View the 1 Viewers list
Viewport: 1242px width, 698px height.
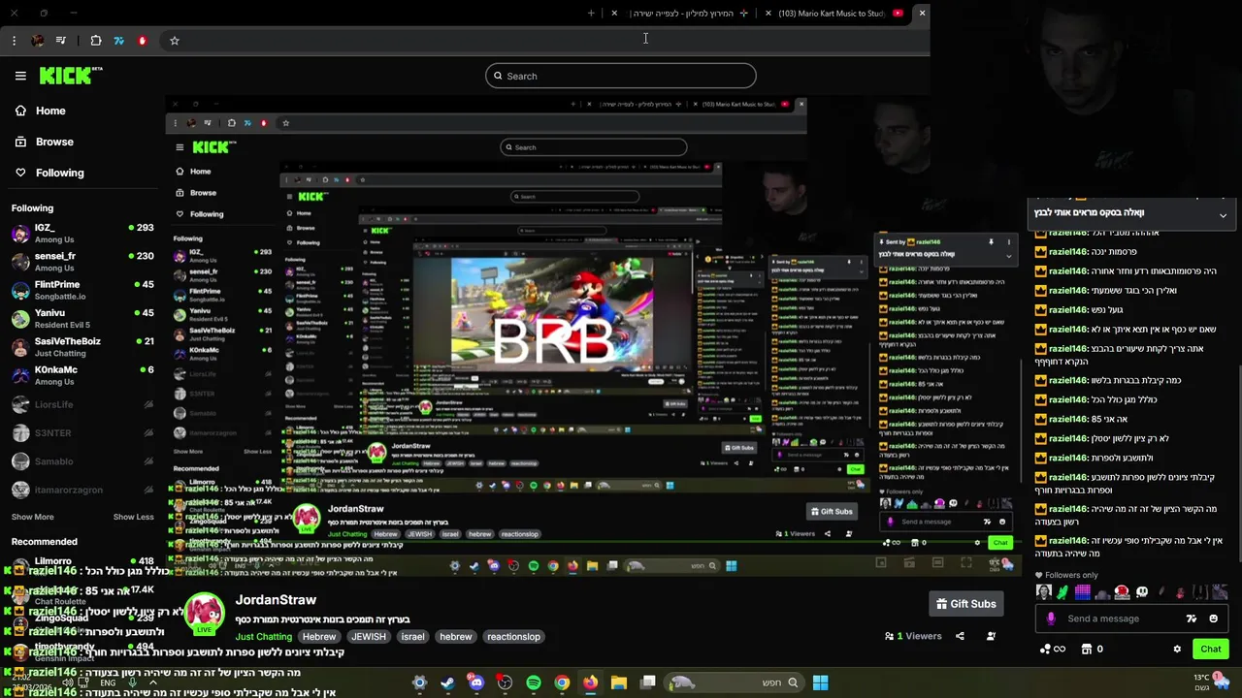point(913,636)
